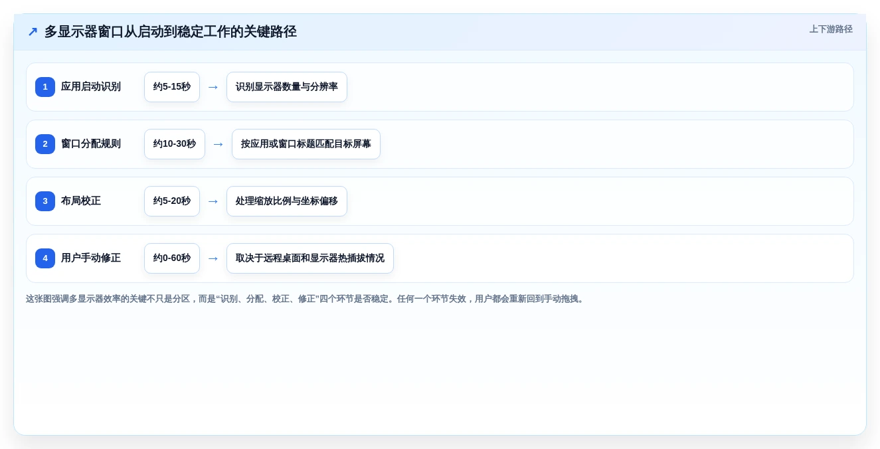
Task: Click the arrow after 约5-20秒
Action: click(x=213, y=201)
